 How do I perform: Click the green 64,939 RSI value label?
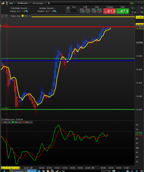tap(139, 133)
